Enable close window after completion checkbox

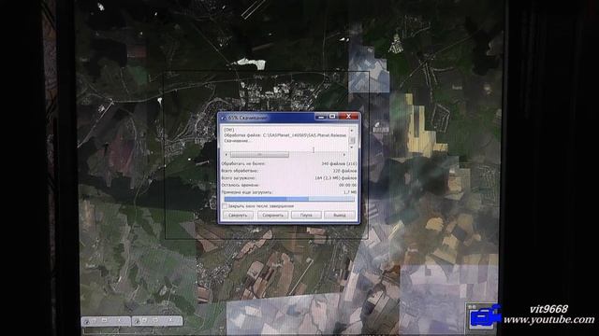225,206
